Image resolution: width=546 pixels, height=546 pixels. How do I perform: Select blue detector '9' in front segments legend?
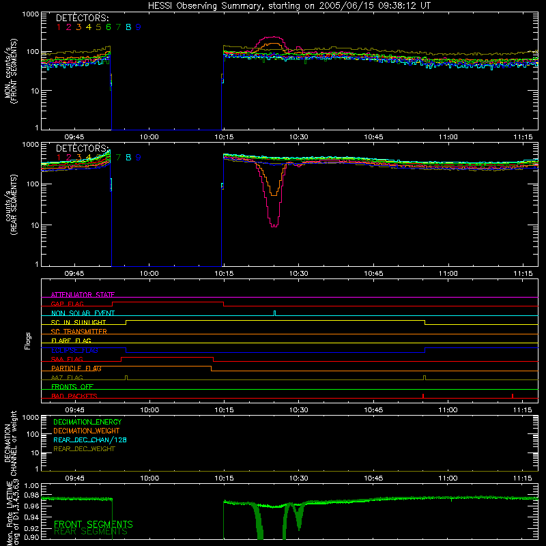pos(139,27)
